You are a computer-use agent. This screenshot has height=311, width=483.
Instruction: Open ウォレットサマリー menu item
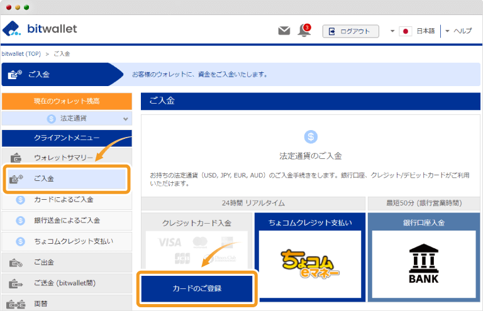pyautogui.click(x=67, y=158)
